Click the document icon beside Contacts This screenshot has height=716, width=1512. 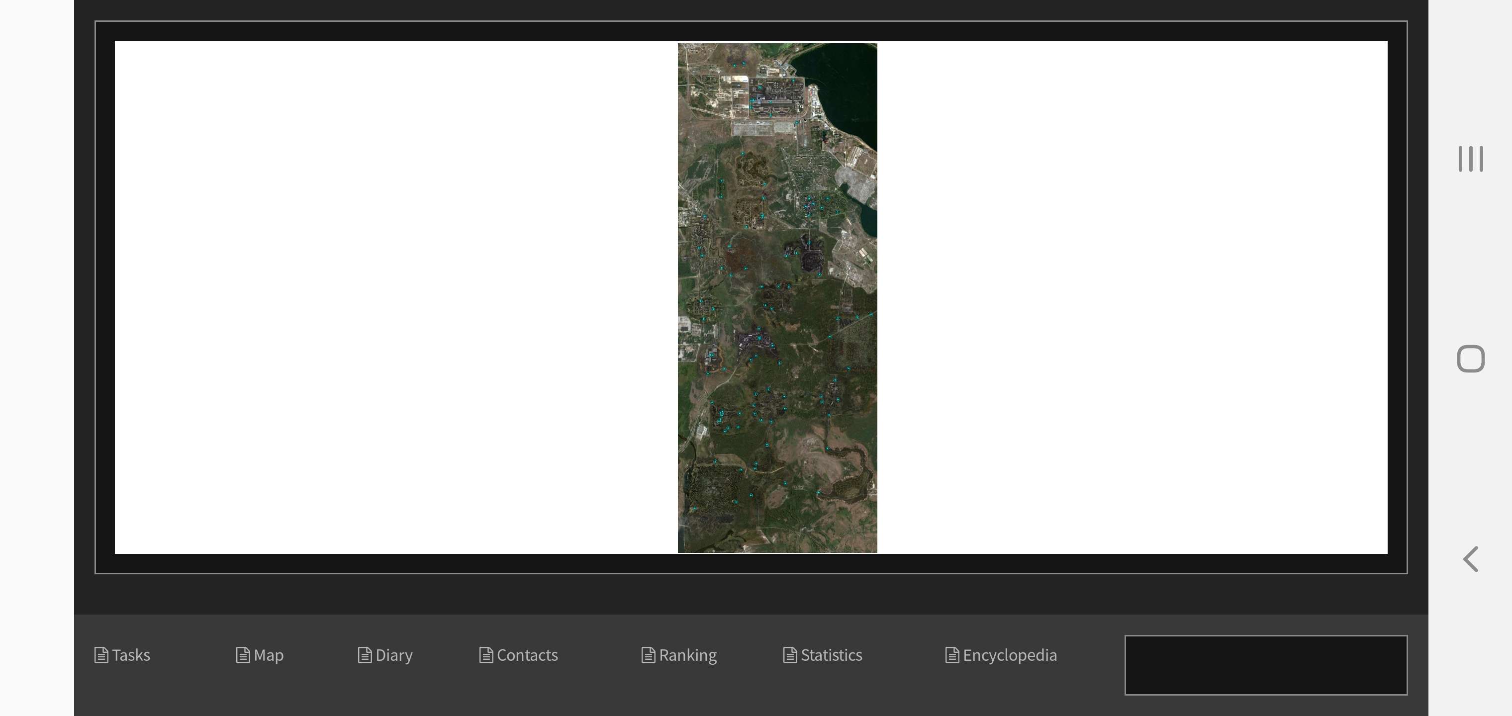coord(485,655)
